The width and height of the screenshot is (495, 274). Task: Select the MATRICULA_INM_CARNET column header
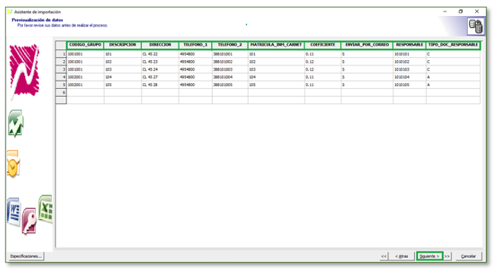click(276, 45)
